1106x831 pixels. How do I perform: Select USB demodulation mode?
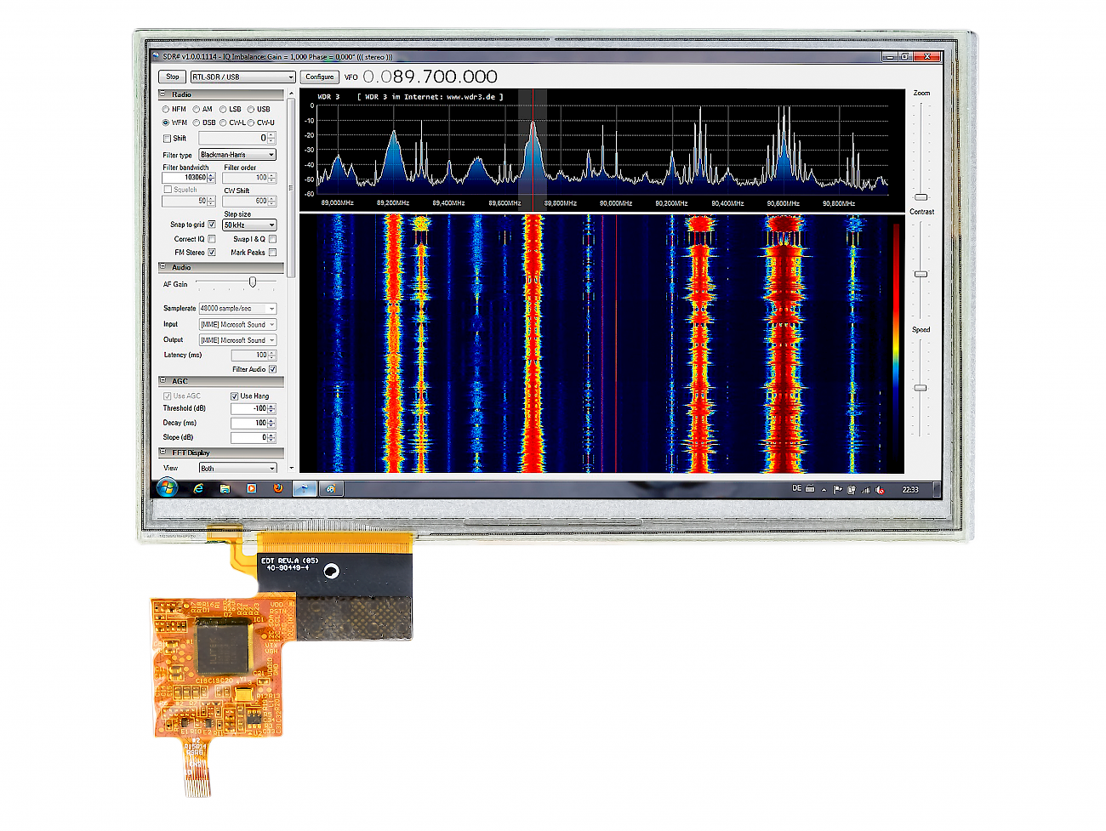251,109
